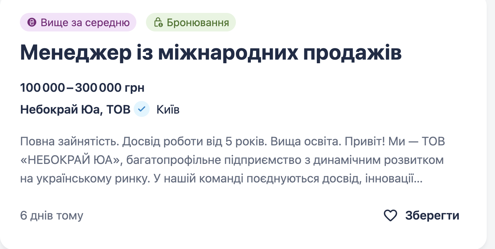The image size is (495, 249).
Task: Click 'на українському ринку' in the description
Action: pos(81,179)
